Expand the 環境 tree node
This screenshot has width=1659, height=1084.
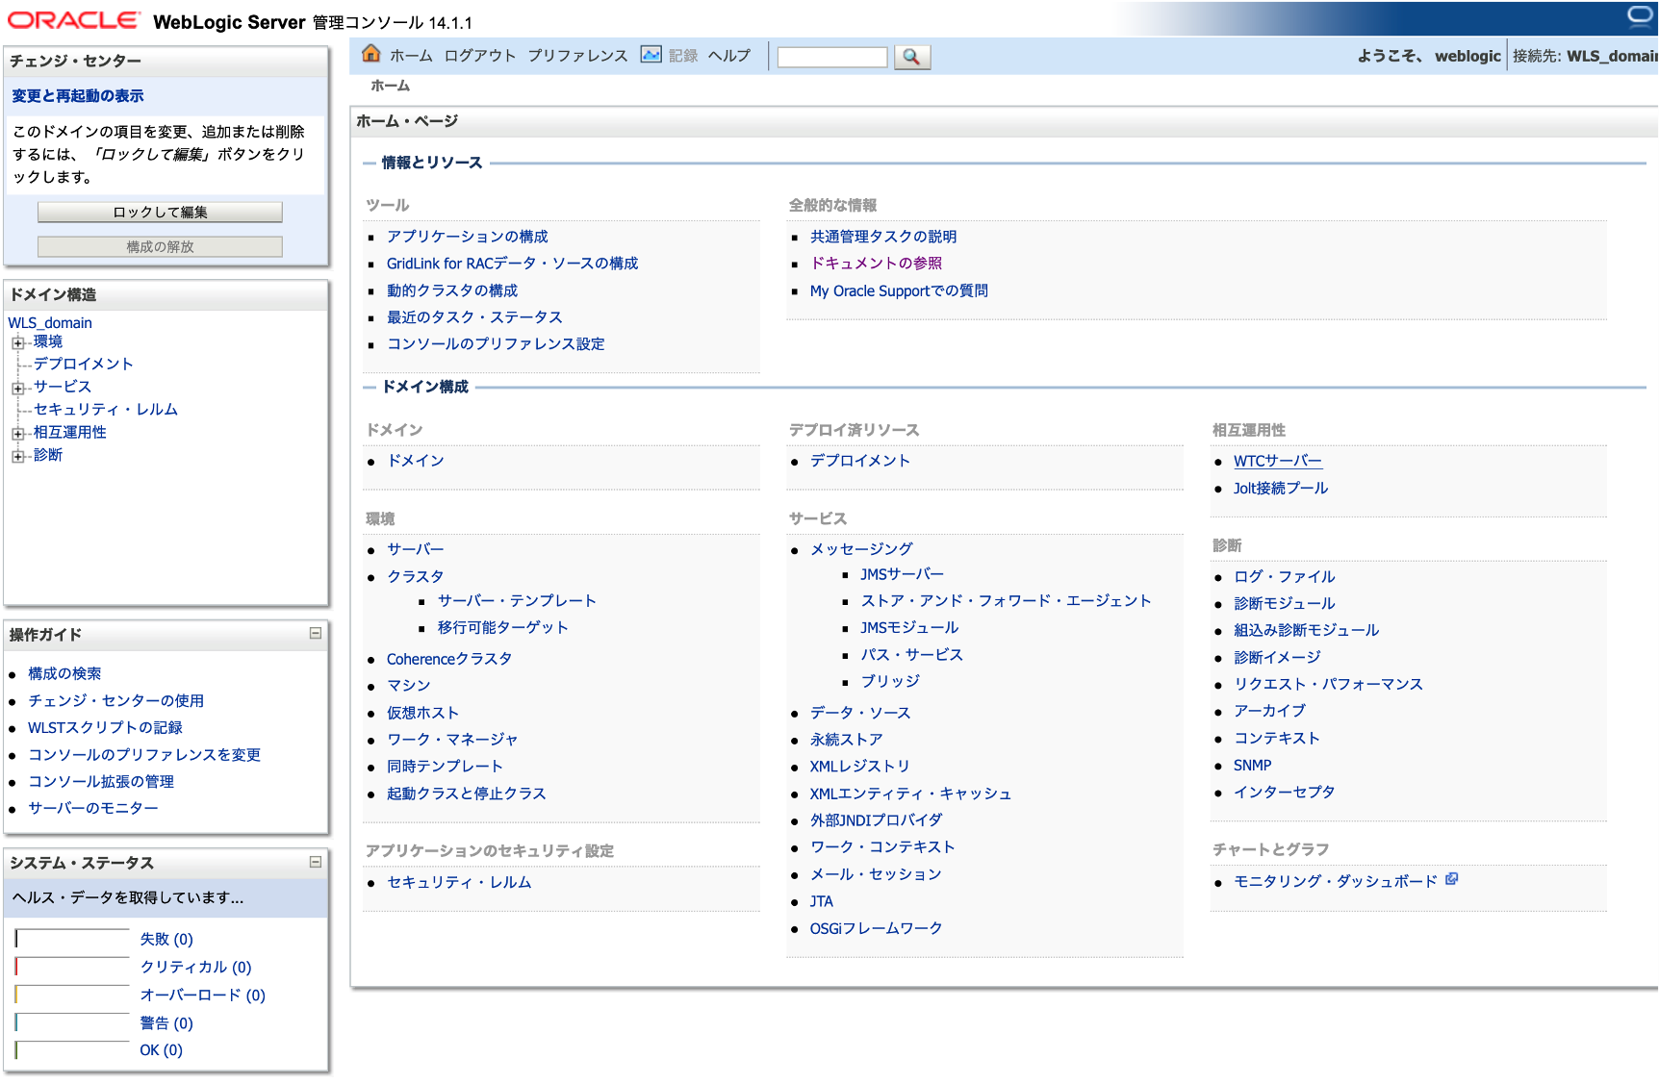[x=17, y=342]
